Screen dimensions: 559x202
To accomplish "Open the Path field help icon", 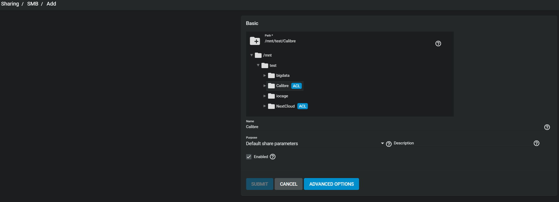I will pos(438,44).
